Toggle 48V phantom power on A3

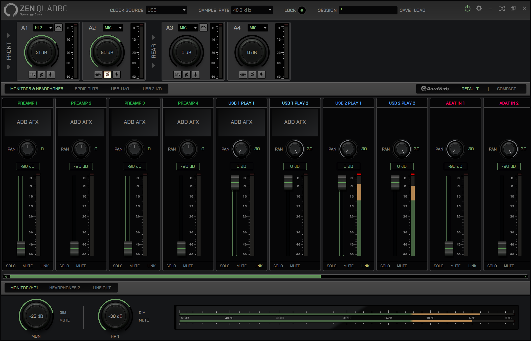pos(178,75)
